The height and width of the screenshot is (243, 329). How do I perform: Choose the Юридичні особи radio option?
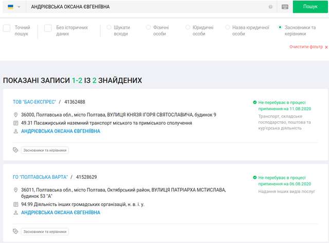(188, 27)
